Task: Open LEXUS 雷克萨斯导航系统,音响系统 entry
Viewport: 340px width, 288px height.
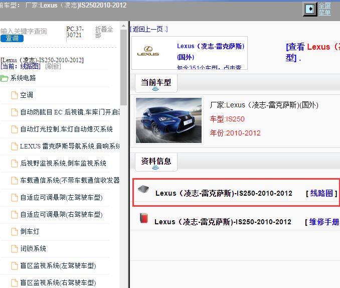Action: tap(70, 146)
